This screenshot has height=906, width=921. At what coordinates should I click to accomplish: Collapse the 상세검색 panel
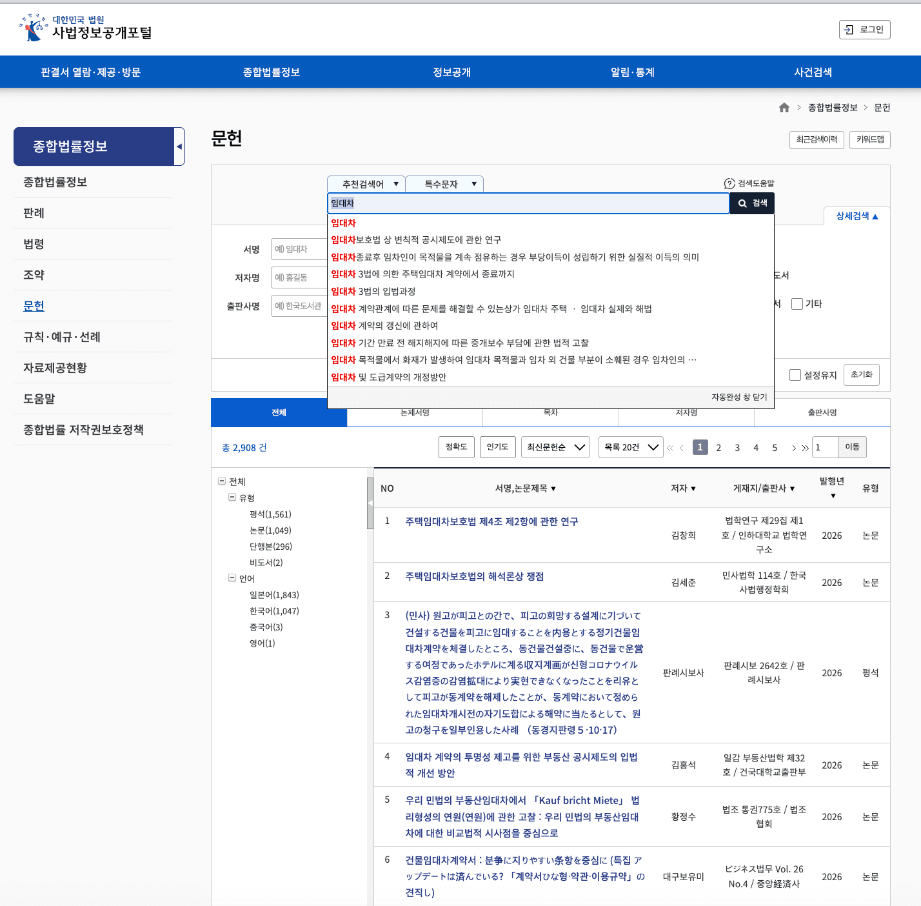coord(857,216)
